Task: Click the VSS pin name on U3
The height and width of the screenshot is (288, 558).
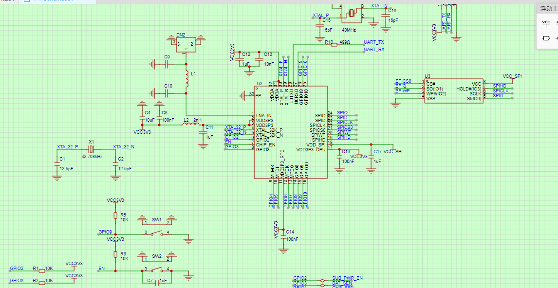Action: [x=430, y=98]
